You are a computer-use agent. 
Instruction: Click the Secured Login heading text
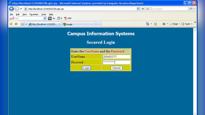(101, 42)
